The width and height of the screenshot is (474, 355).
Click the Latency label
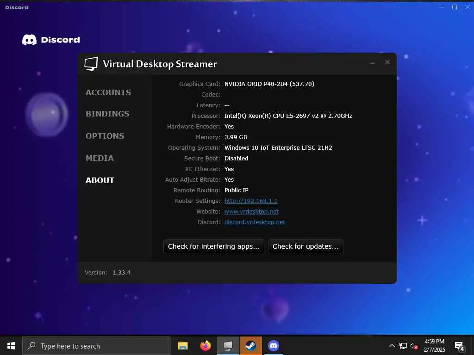[x=209, y=105]
